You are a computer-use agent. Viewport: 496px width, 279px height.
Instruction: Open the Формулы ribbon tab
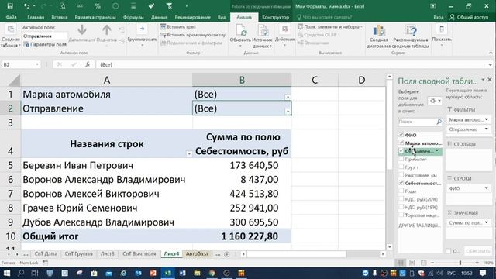(133, 17)
